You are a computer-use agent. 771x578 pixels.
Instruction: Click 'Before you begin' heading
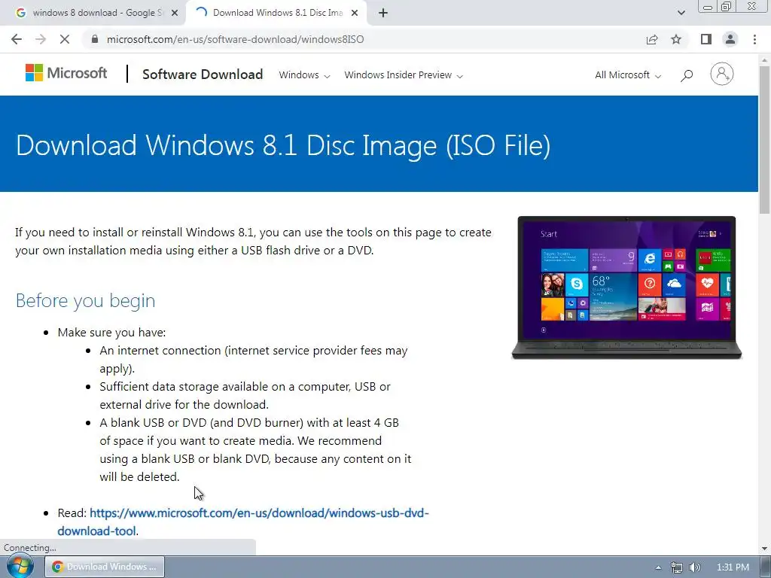click(x=86, y=300)
